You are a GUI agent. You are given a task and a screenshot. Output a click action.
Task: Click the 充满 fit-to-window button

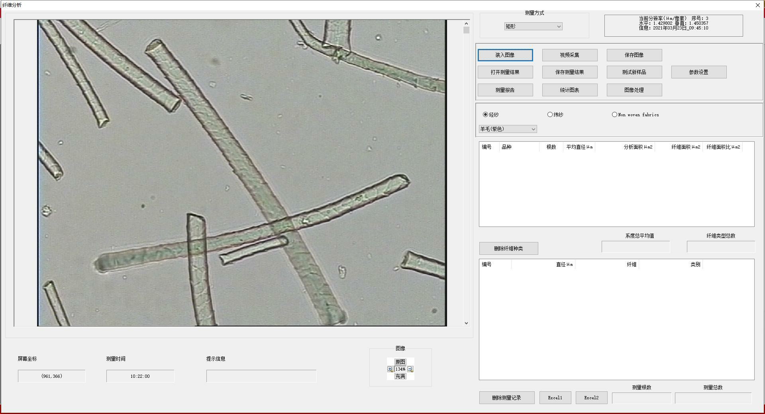pos(400,376)
